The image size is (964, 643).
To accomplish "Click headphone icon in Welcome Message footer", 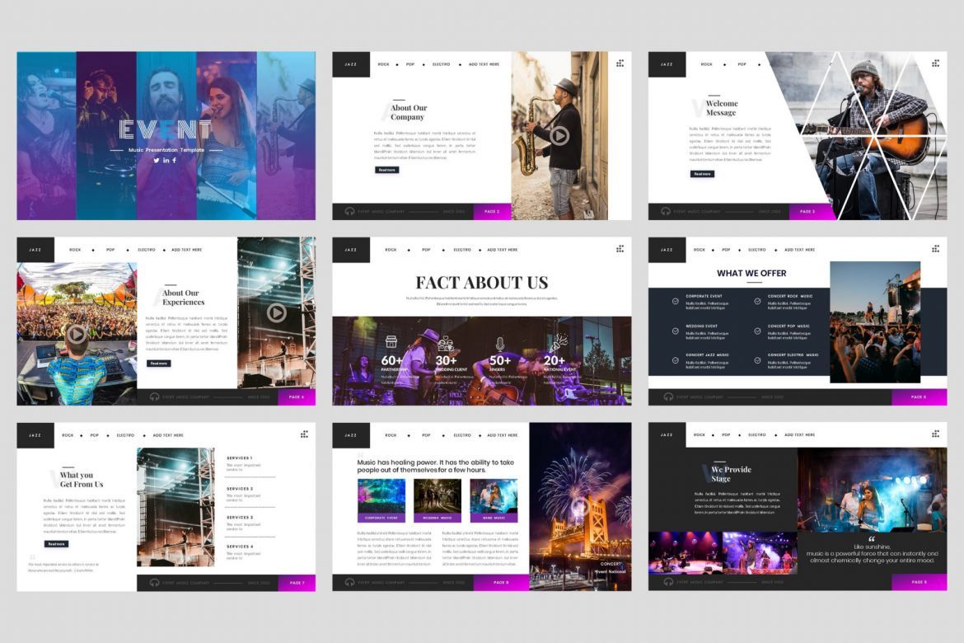I will pos(665,211).
